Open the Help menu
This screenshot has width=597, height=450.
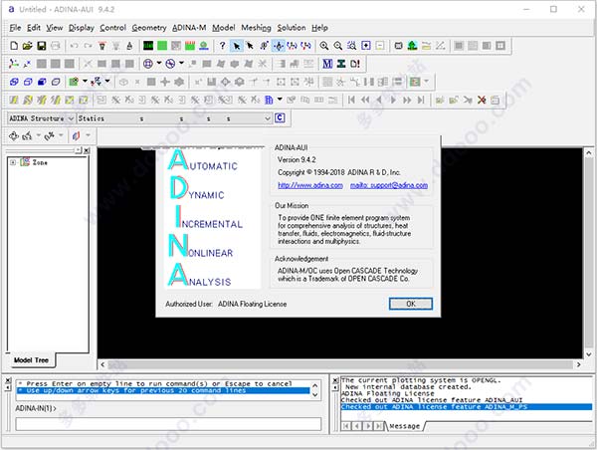[319, 28]
